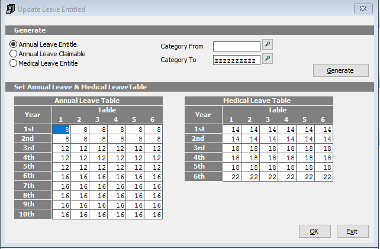Select Medical Leave 1st year Table 6 cell
This screenshot has width=380, height=249.
tap(324, 130)
